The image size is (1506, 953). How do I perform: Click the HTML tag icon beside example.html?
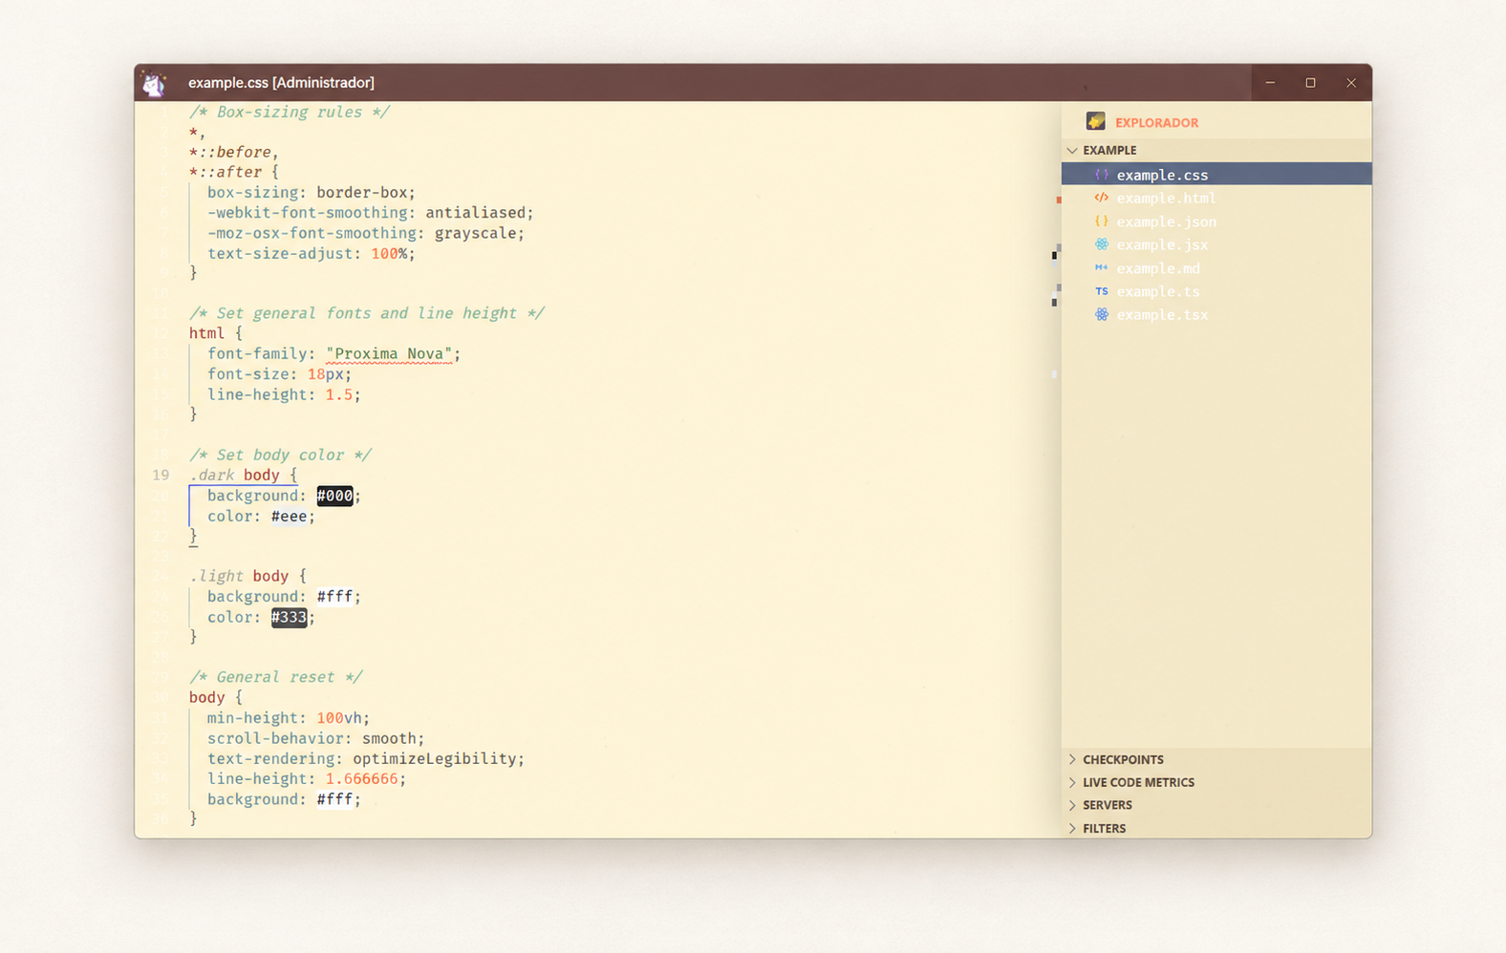1101,198
